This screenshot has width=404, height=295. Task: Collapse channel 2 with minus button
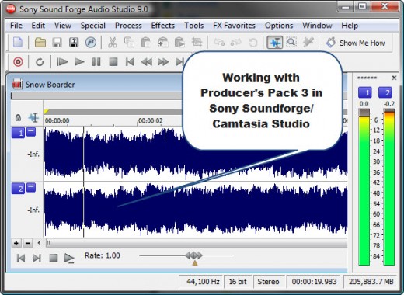tap(31, 187)
